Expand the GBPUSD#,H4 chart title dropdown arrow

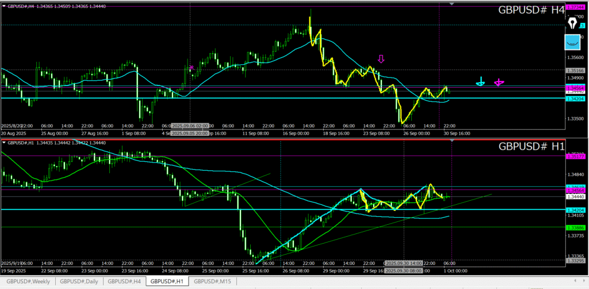3,6
